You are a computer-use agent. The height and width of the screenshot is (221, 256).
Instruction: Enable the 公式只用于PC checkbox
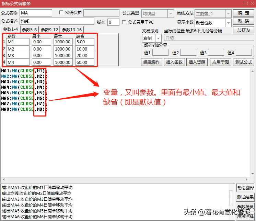pos(124,22)
